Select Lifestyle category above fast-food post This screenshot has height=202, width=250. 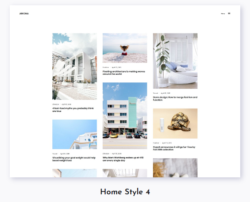coord(56,104)
